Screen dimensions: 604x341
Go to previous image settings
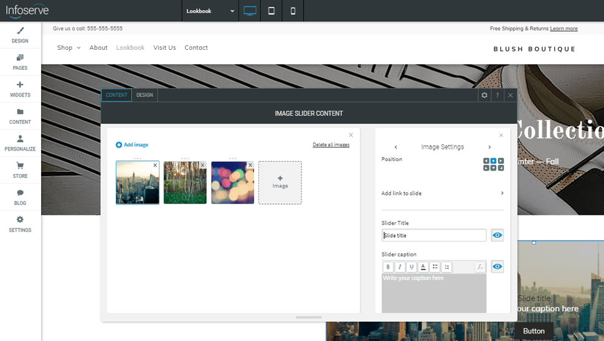395,147
